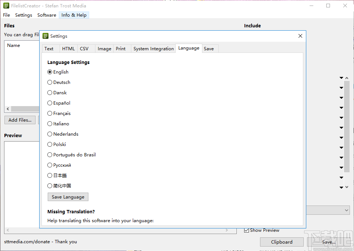
Task: Switch to the Print settings tab
Action: (120, 48)
